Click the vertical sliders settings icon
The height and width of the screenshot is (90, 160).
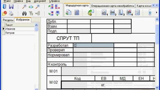(x=137, y=12)
